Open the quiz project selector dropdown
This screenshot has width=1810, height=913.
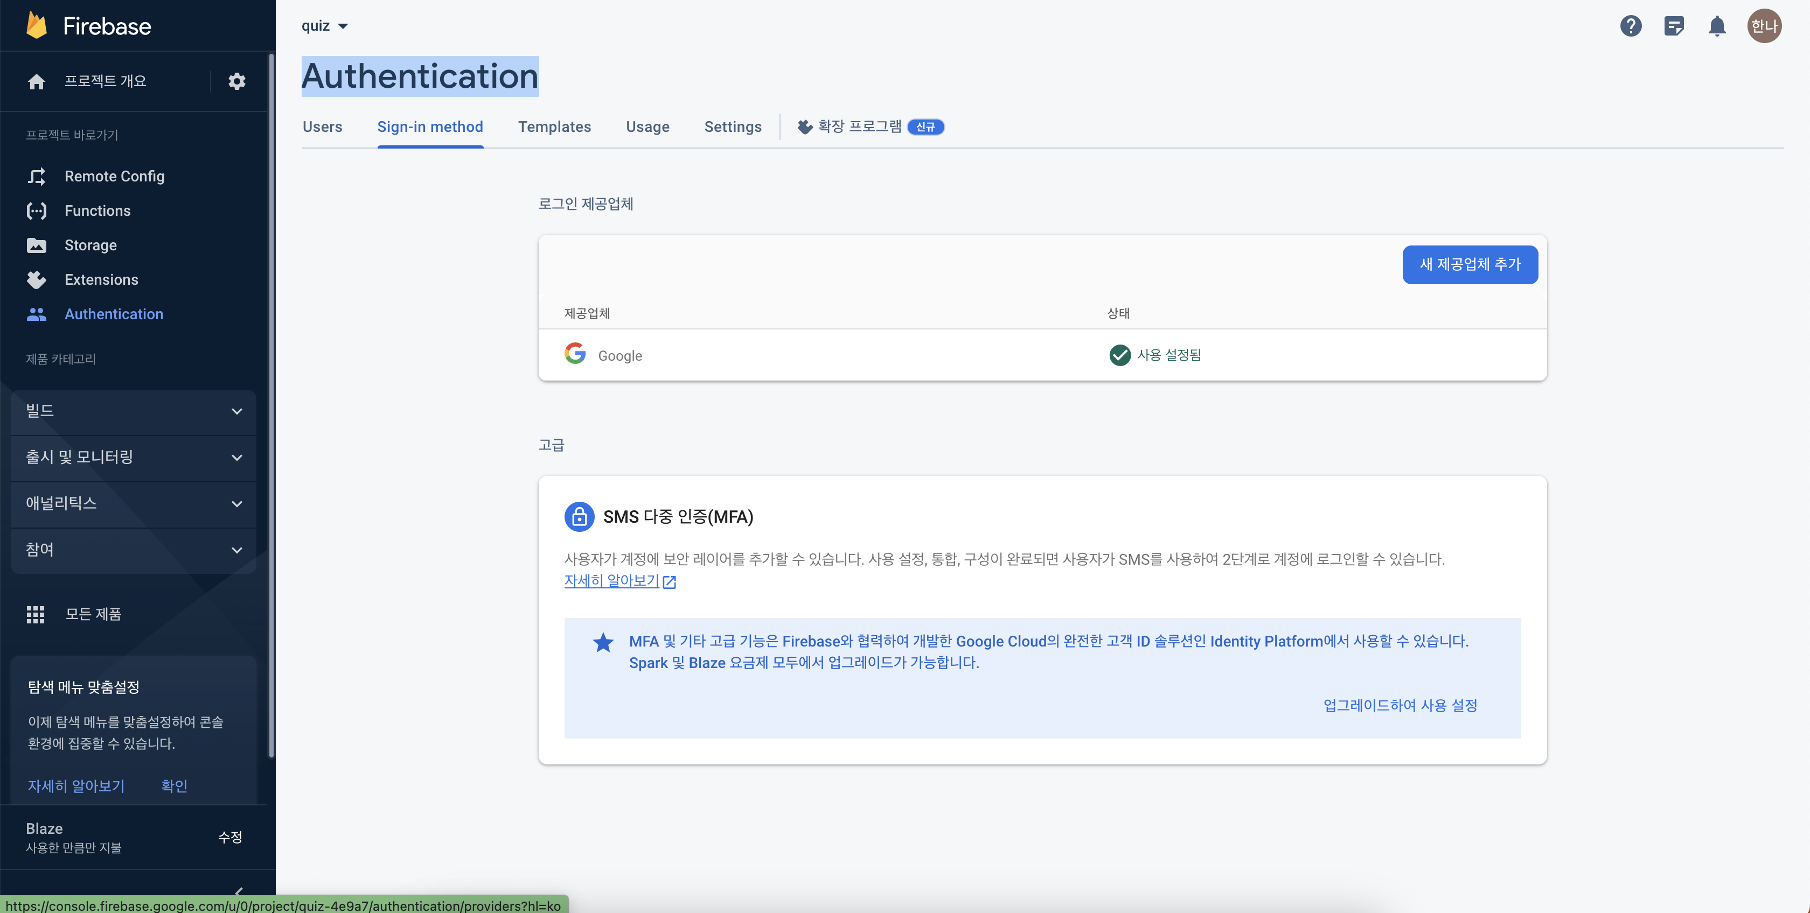(324, 26)
